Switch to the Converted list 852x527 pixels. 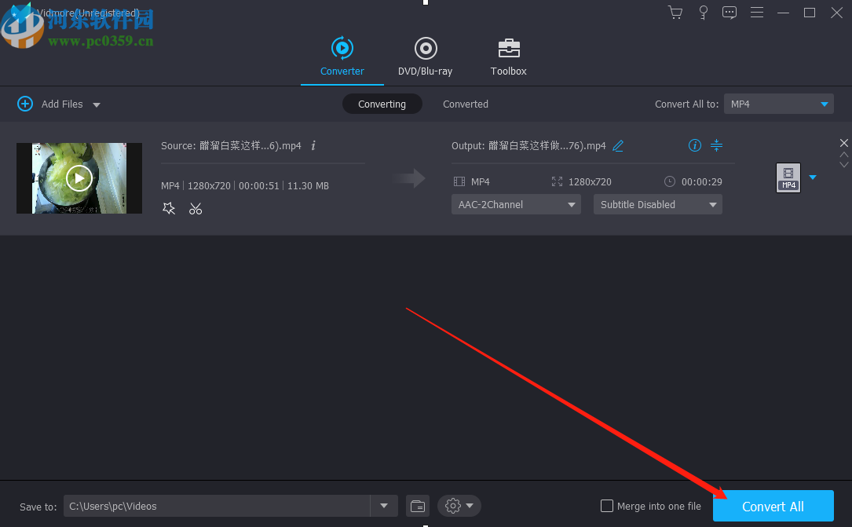(465, 104)
